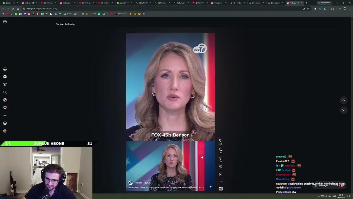Open the site info icon in address bar
This screenshot has width=353, height=199.
pyautogui.click(x=24, y=9)
